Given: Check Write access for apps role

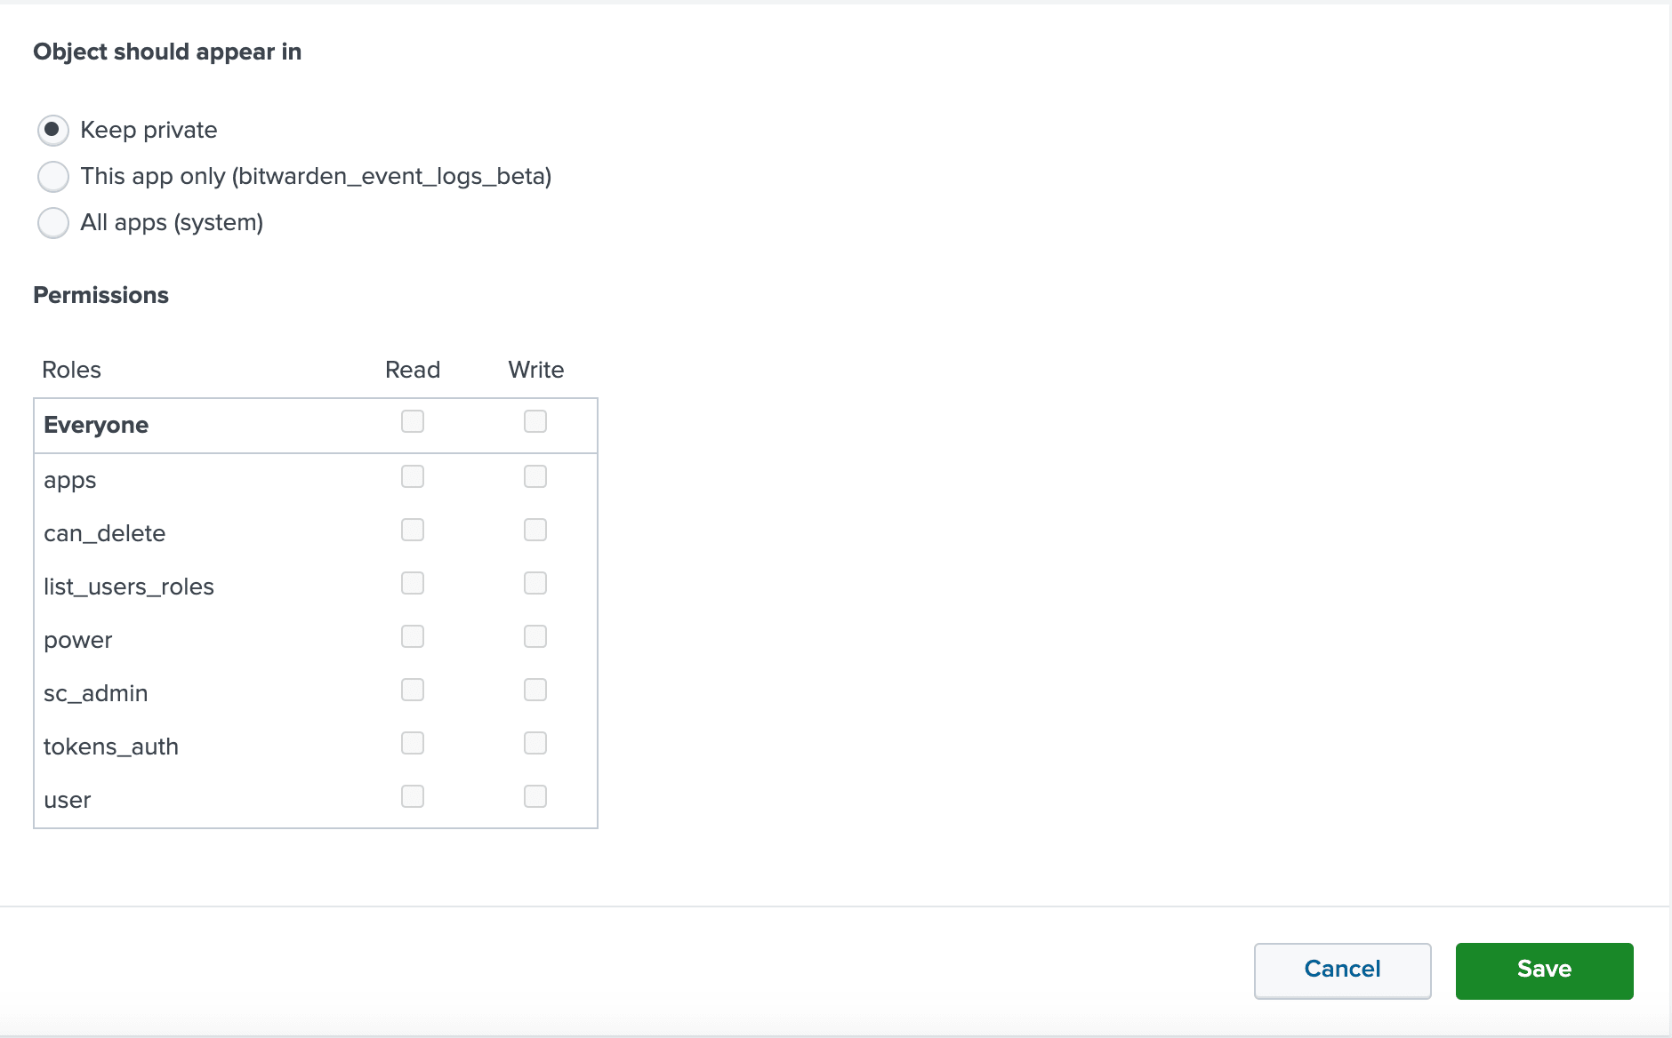Looking at the screenshot, I should coord(535,476).
